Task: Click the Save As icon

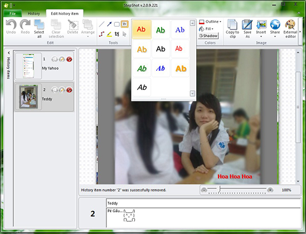Action: [247, 24]
